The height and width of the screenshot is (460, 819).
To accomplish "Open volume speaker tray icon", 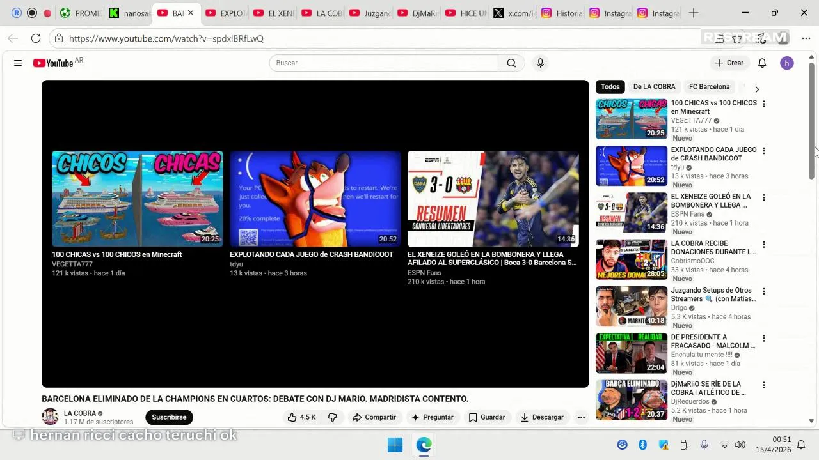I will coord(740,445).
